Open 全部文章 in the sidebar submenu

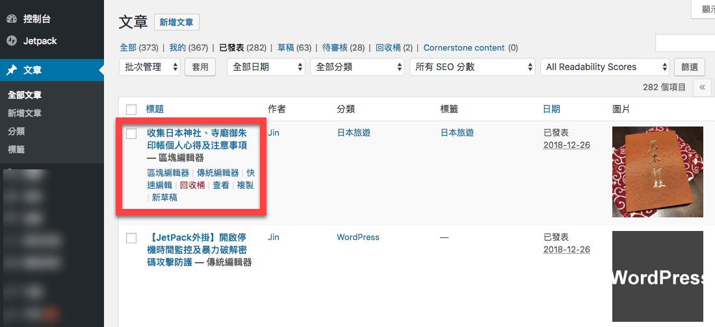pos(25,95)
